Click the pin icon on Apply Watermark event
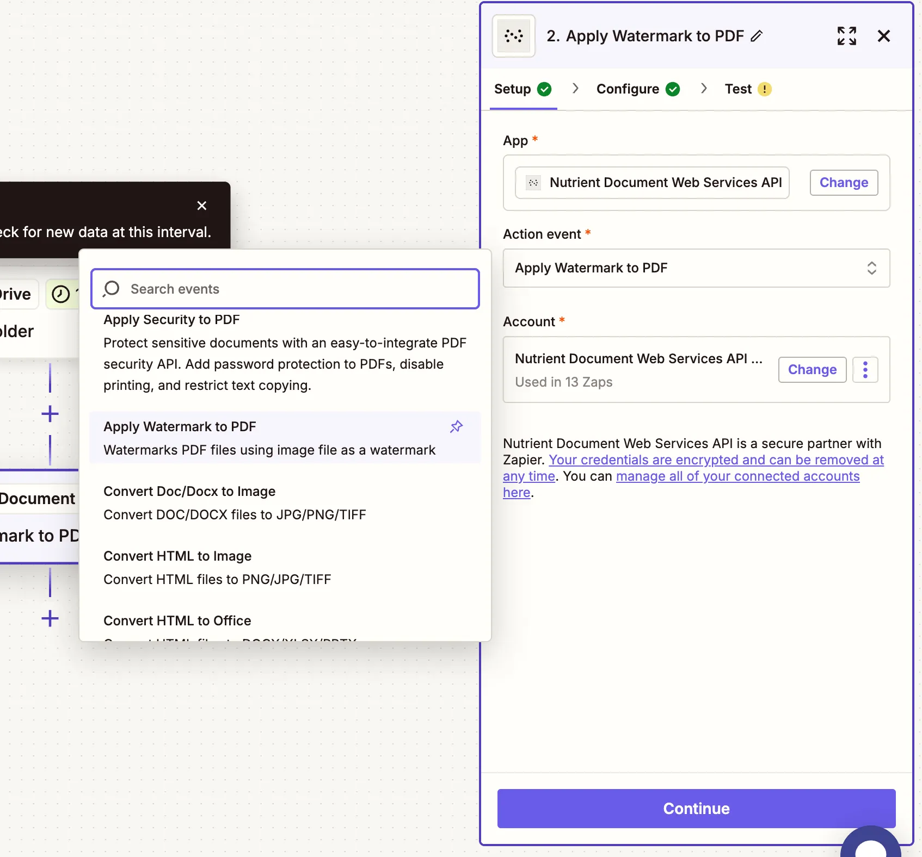This screenshot has height=857, width=922. point(456,427)
